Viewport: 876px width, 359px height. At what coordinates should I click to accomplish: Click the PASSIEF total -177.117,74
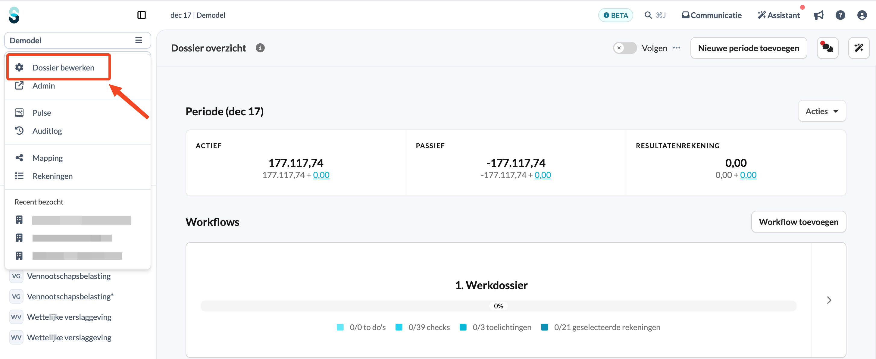pos(516,163)
